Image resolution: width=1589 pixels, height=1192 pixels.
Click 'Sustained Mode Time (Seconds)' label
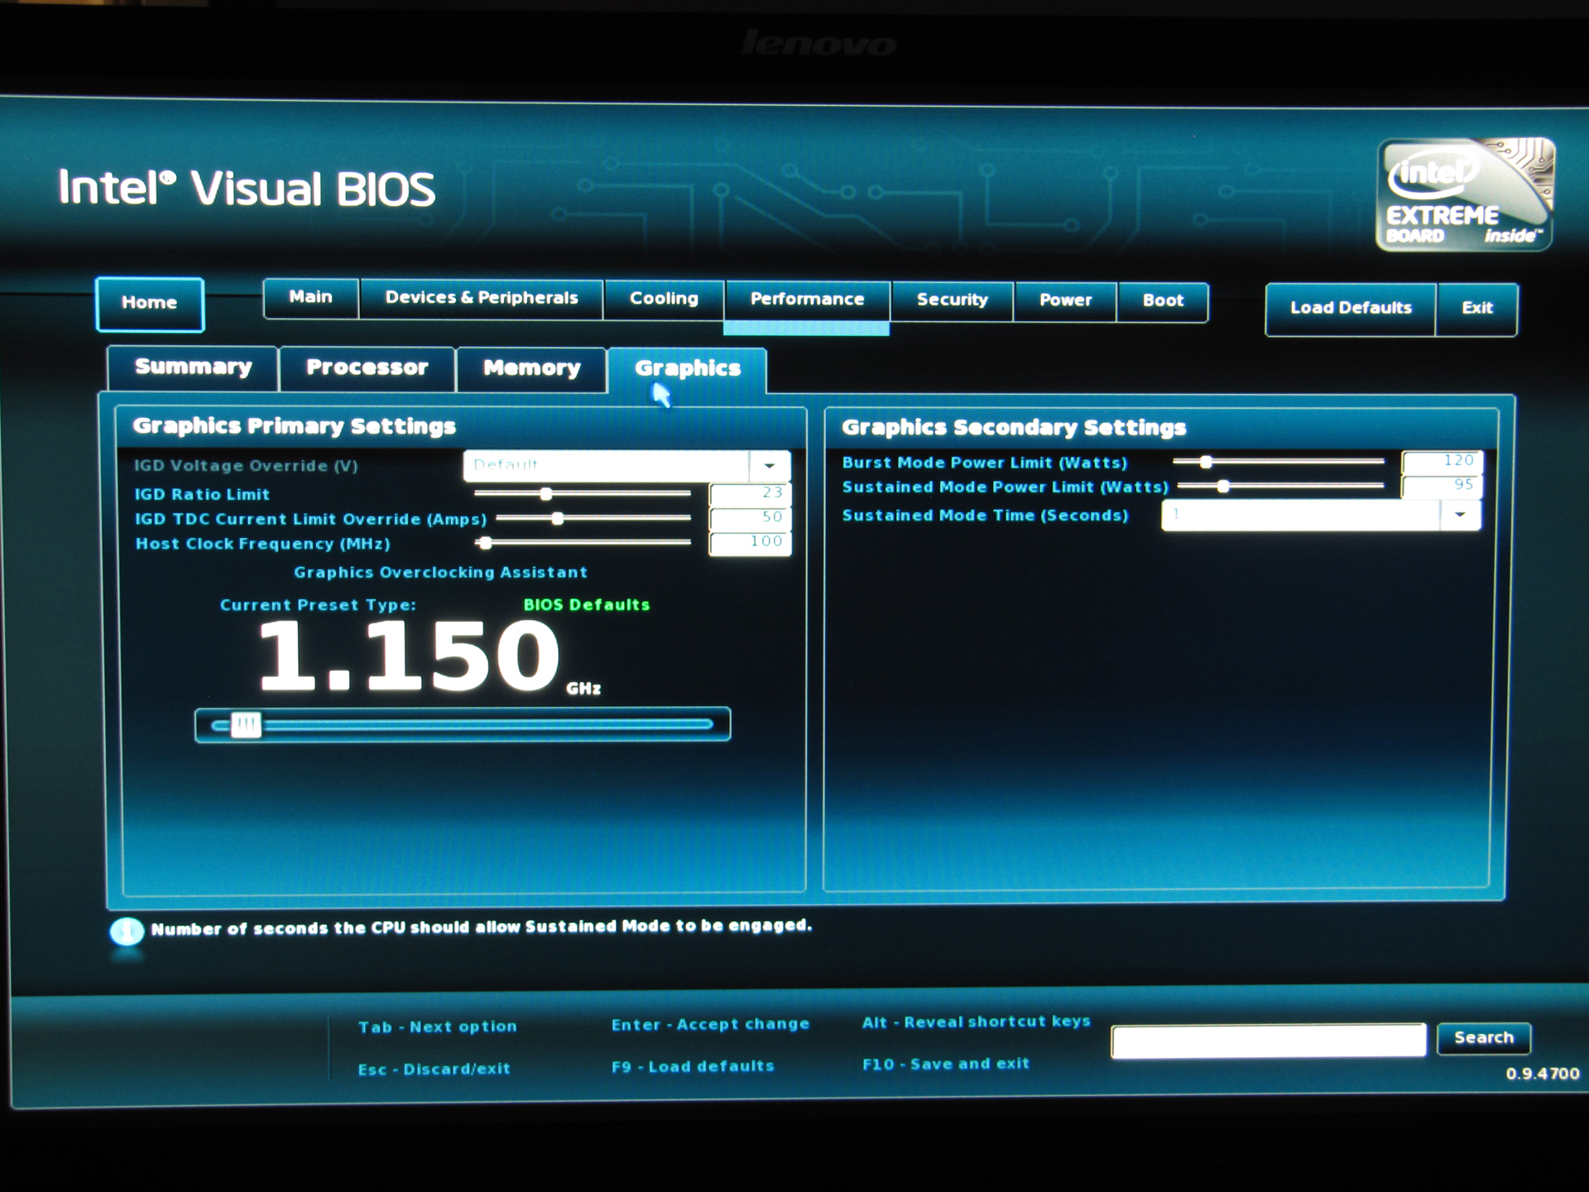click(985, 516)
